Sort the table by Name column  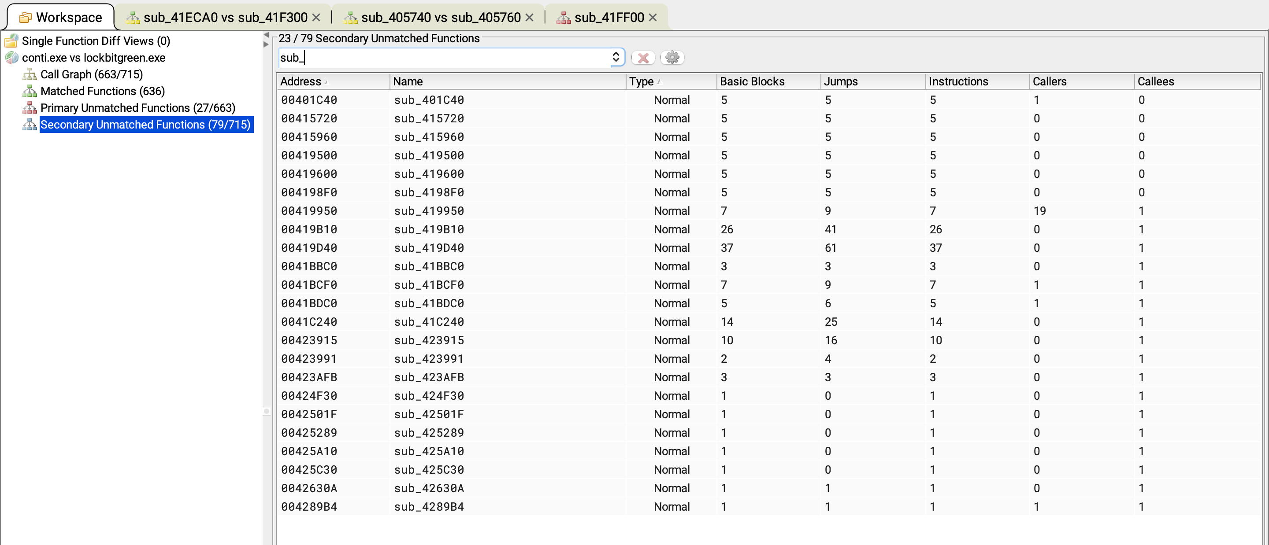508,81
